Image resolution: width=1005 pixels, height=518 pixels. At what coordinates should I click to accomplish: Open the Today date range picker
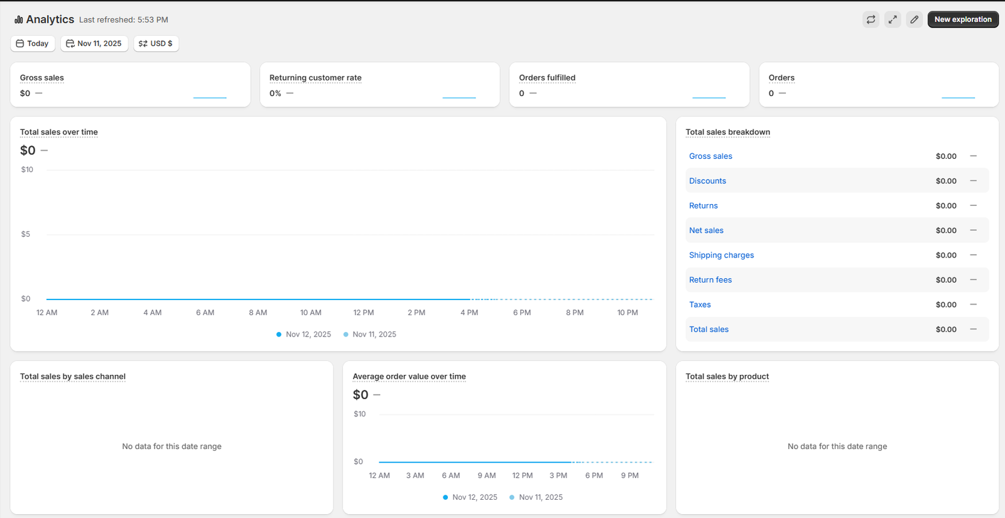[33, 43]
